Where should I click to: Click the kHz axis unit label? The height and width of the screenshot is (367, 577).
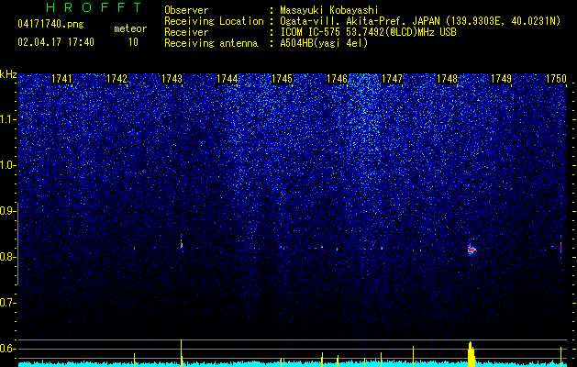(8, 74)
